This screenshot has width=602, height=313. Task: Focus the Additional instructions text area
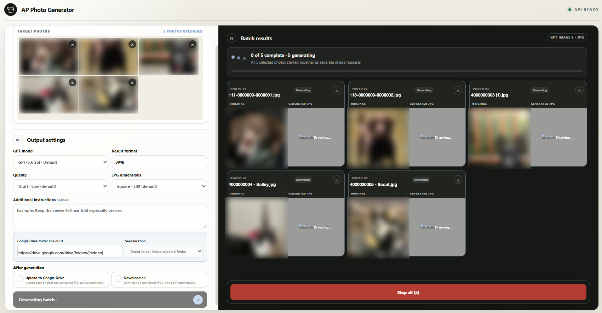point(110,216)
